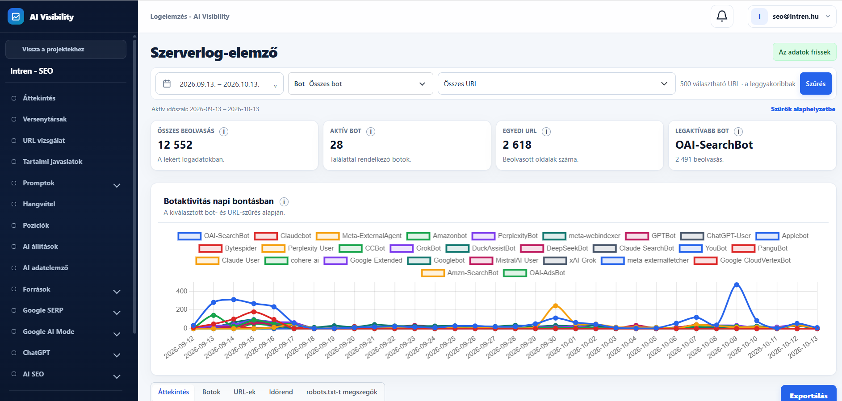Click the Exportálás button

[808, 393]
